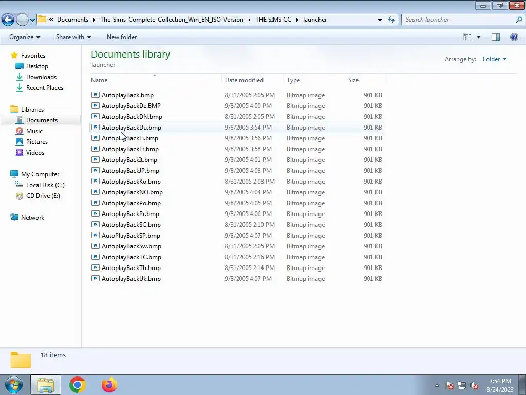Image resolution: width=526 pixels, height=395 pixels.
Task: Refresh the launcher folder view
Action: (x=391, y=20)
